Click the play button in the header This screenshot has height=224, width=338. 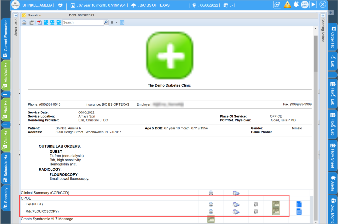[x=313, y=5]
